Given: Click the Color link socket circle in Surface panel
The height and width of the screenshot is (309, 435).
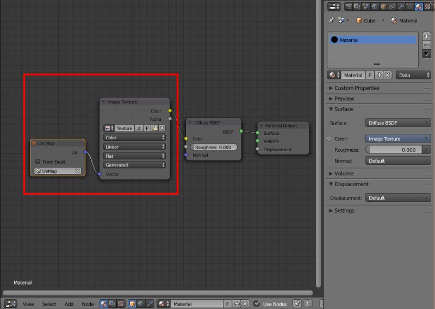Looking at the screenshot, I should pos(329,138).
